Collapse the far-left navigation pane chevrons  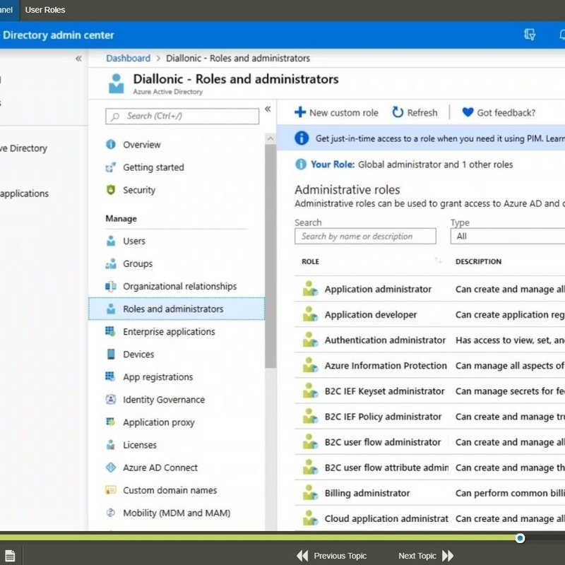[x=78, y=59]
